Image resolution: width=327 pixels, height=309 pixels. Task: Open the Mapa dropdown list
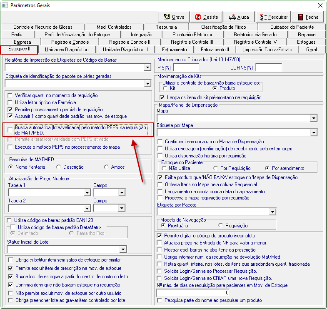[314, 118]
